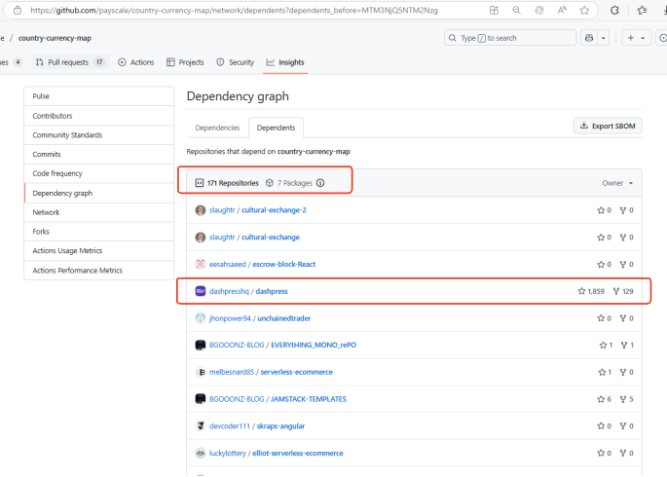Click the devcoder111 avatar image
Screen dimensions: 667x477
click(201, 426)
